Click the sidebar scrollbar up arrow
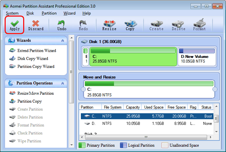 (x=72, y=38)
